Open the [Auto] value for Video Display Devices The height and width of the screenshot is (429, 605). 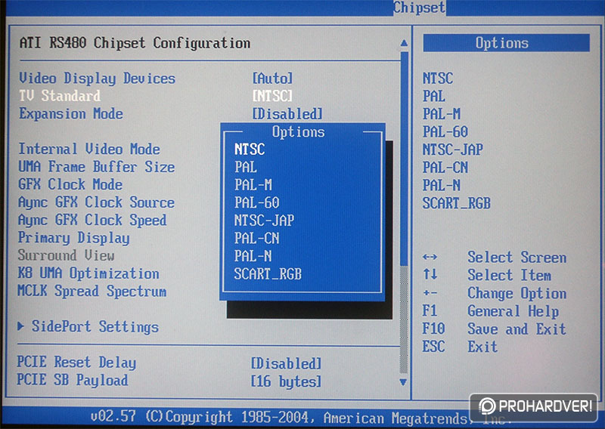(x=272, y=79)
